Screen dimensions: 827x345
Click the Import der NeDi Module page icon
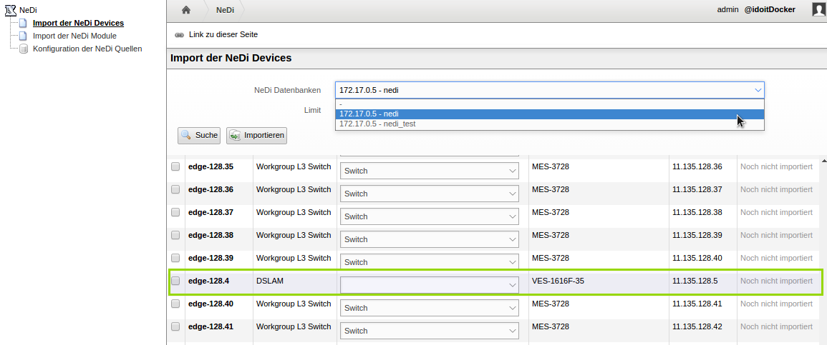24,36
